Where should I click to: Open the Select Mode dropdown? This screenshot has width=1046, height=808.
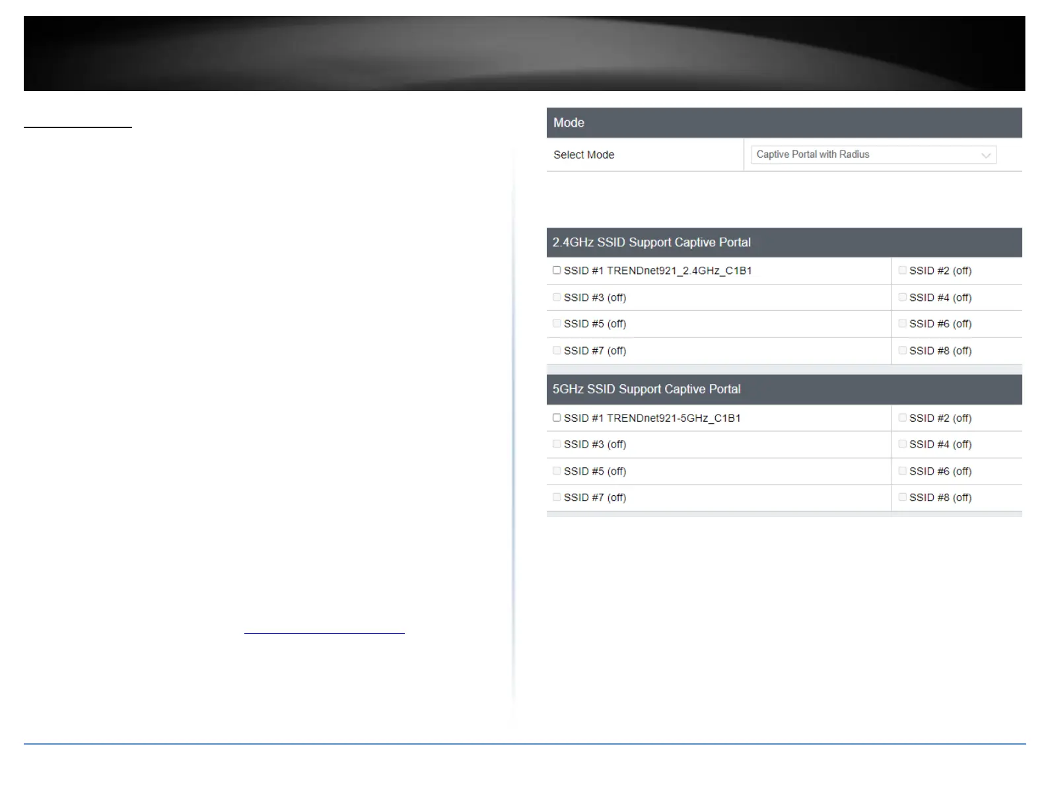coord(873,154)
